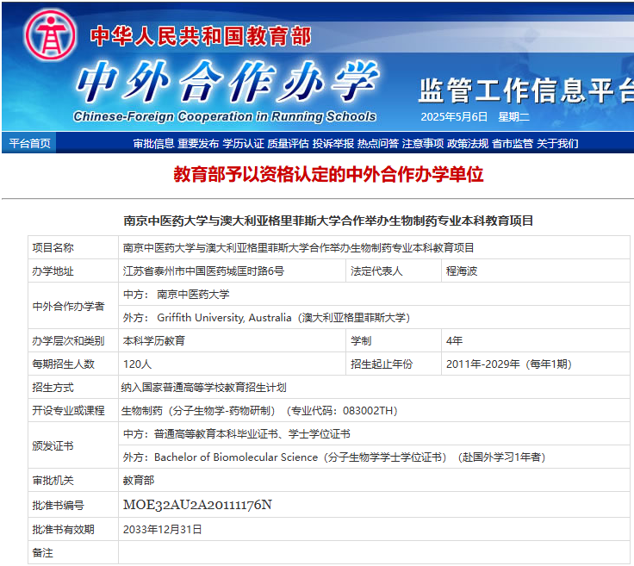Click the address 江苏省泰州市中国医药城匡时路6号
Viewport: 634px width, 566px height.
[203, 271]
